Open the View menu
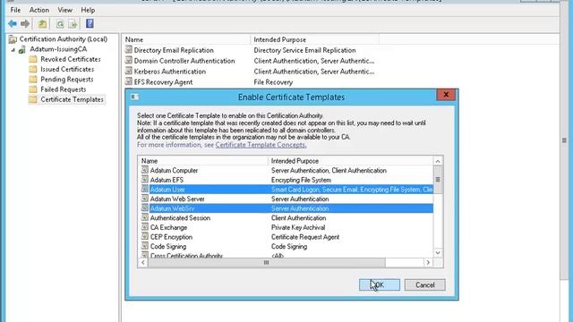The image size is (573, 322). [x=64, y=10]
